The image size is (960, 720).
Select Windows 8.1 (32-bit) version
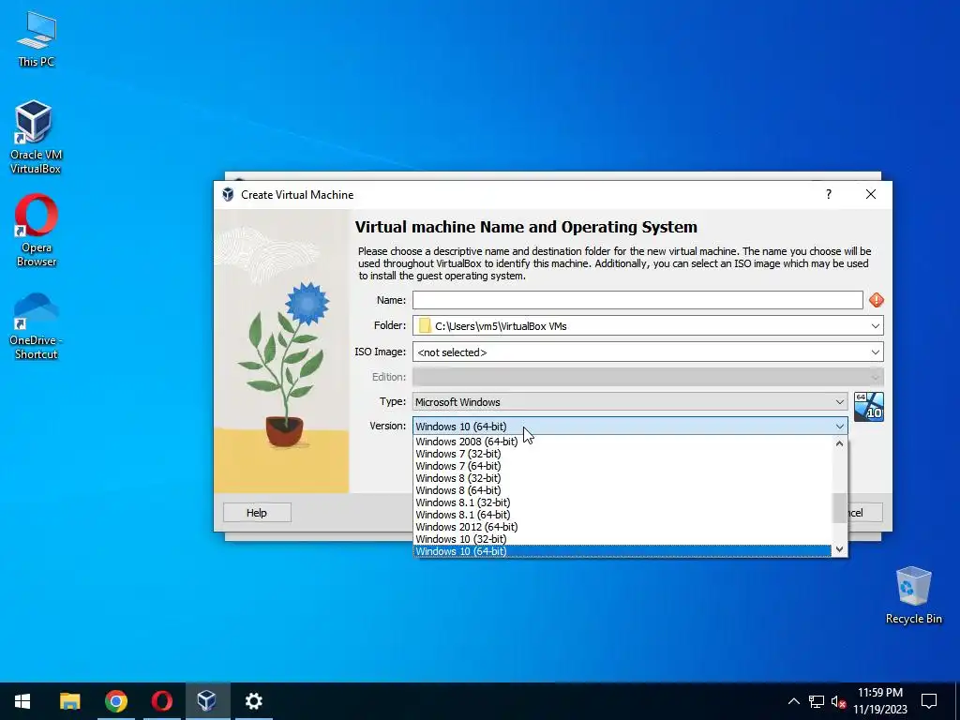click(622, 502)
